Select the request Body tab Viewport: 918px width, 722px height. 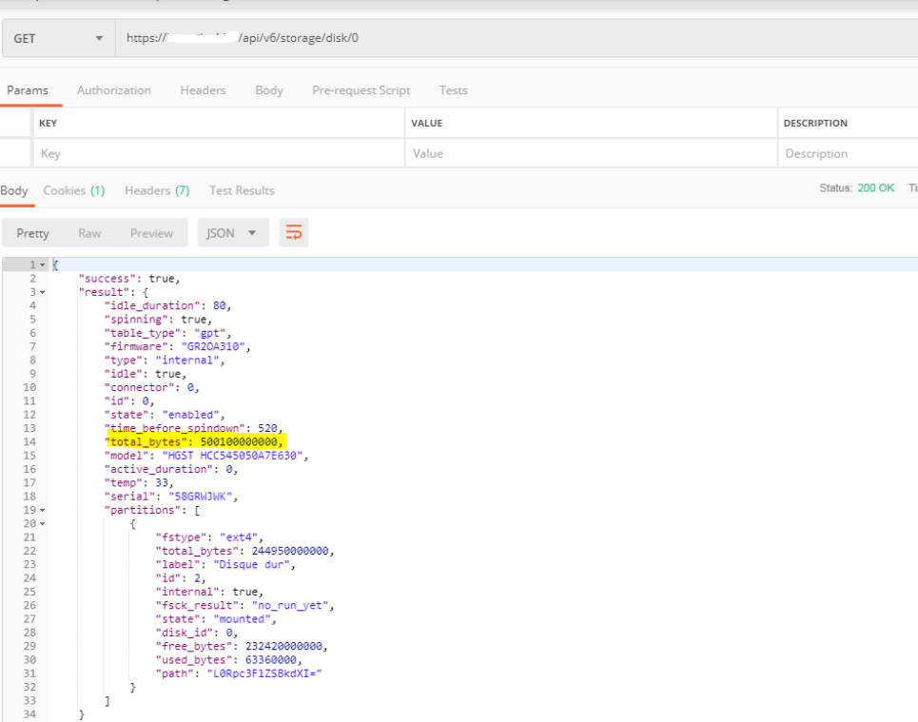click(x=269, y=90)
